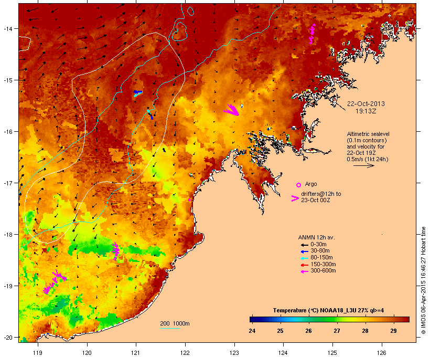Screen dimensions: 430x357
Task: Click the magenta mooring arrows near 124.6E 14S
Action: tap(312, 34)
